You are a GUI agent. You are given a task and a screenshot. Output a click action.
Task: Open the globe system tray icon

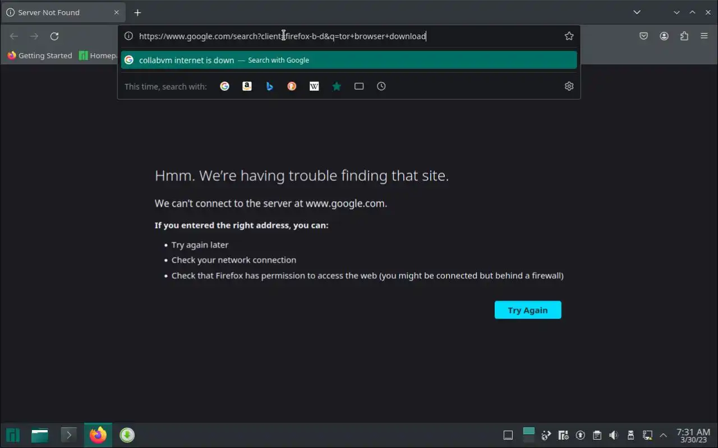pyautogui.click(x=547, y=435)
